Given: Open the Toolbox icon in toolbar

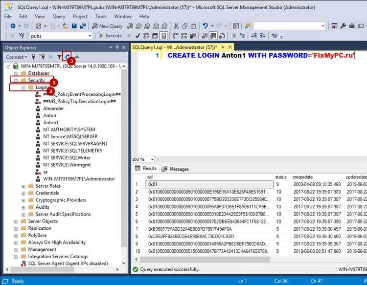Looking at the screenshot, I should (x=352, y=26).
